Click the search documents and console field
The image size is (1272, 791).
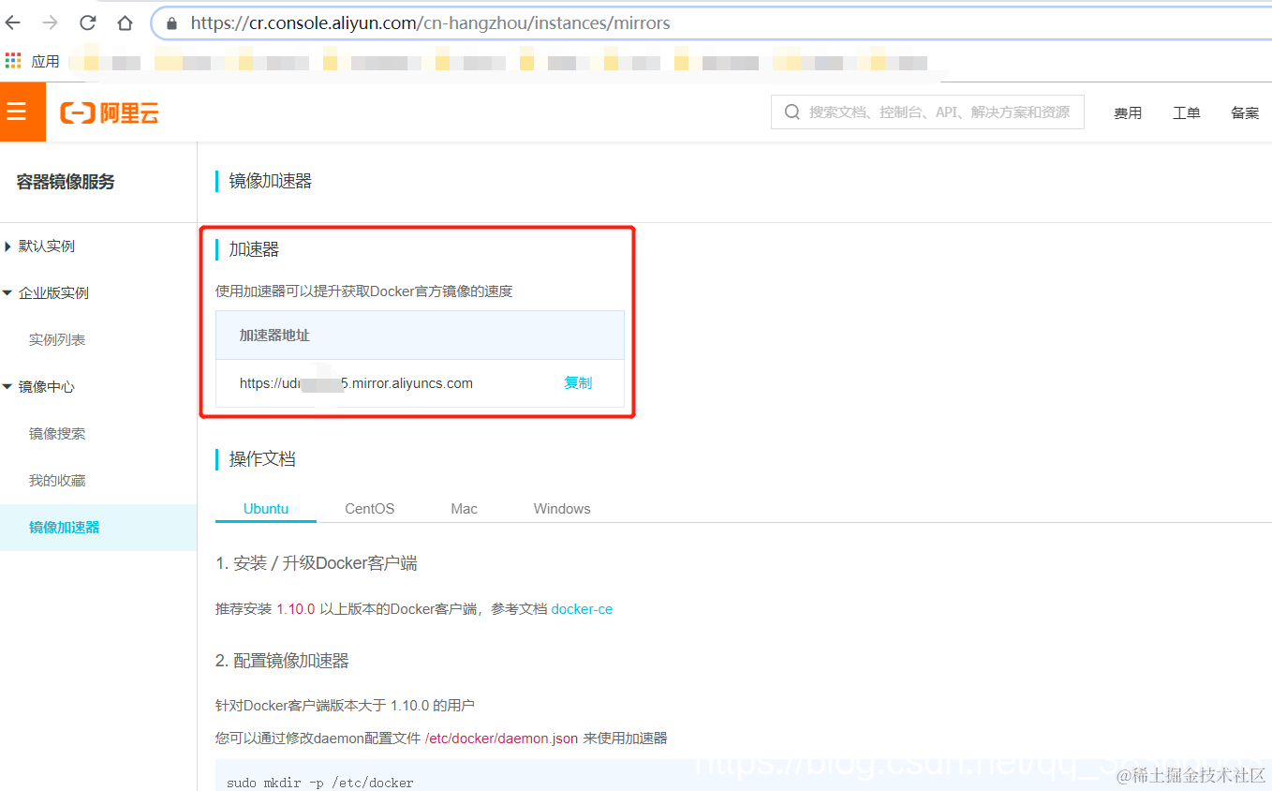(x=927, y=112)
